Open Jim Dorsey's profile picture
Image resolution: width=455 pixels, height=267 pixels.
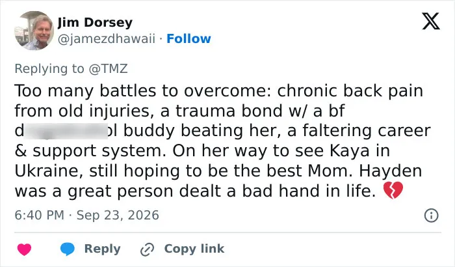pyautogui.click(x=34, y=30)
